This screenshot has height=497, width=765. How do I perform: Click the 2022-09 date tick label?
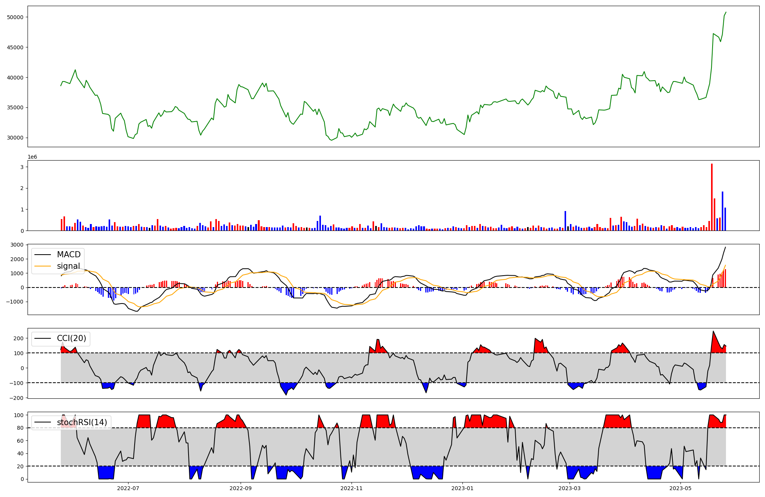click(241, 488)
